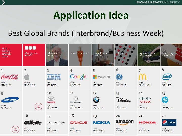Viewport: 182px width, 136px height.
Task: Click the Intel logo ranked 8
Action: 167,77
